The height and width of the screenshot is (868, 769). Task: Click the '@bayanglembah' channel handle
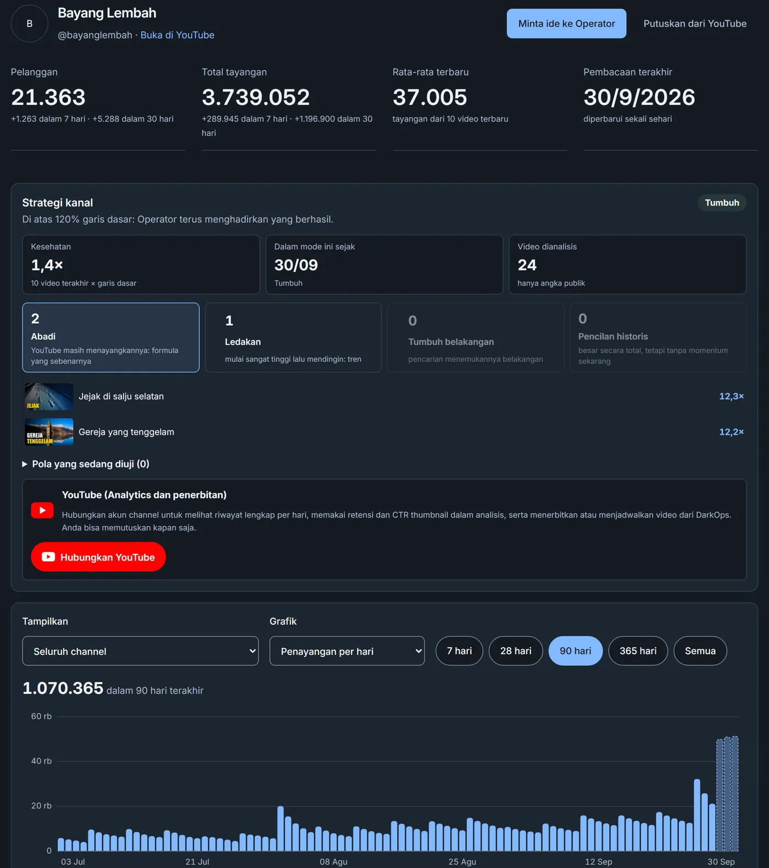[95, 35]
